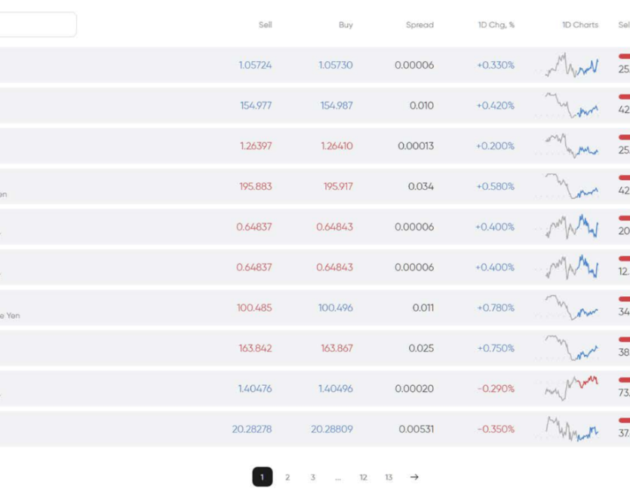Sort by the 1D Chg, % column

tap(496, 25)
